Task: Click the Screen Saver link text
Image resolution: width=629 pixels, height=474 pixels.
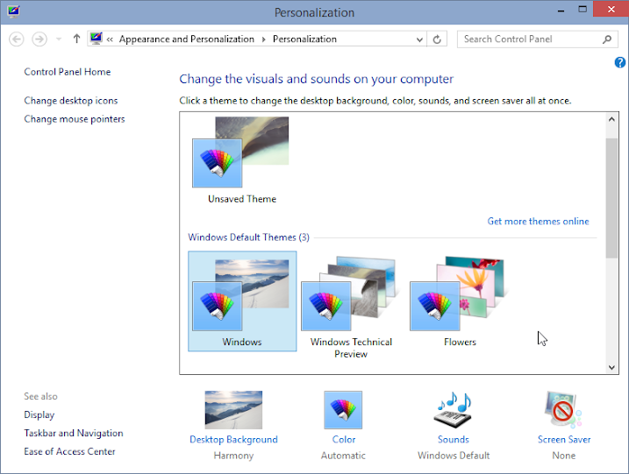Action: pyautogui.click(x=564, y=440)
